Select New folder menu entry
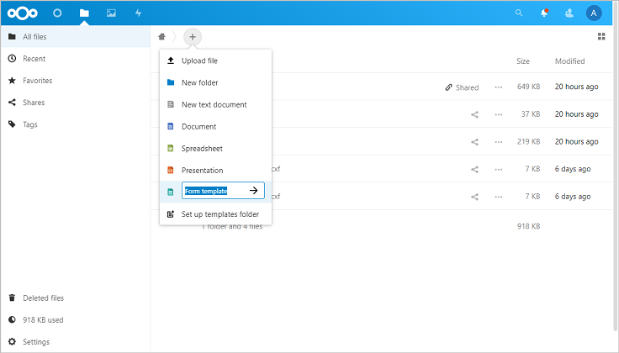 (x=199, y=83)
